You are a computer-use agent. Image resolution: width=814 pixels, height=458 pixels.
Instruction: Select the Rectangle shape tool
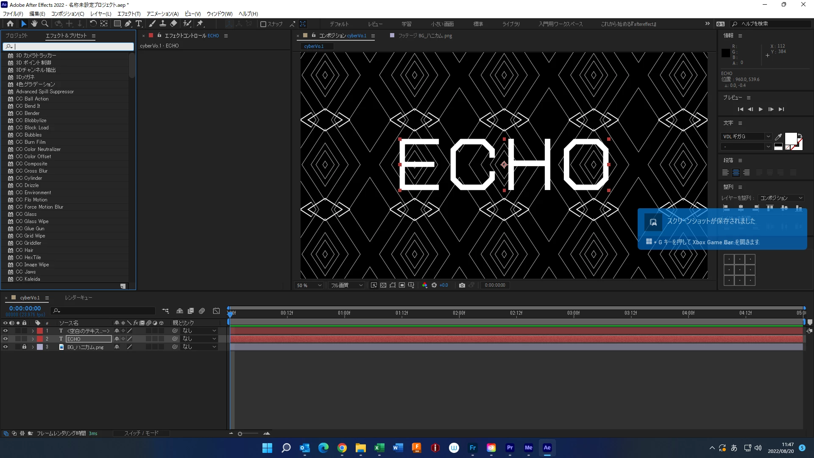tap(117, 24)
